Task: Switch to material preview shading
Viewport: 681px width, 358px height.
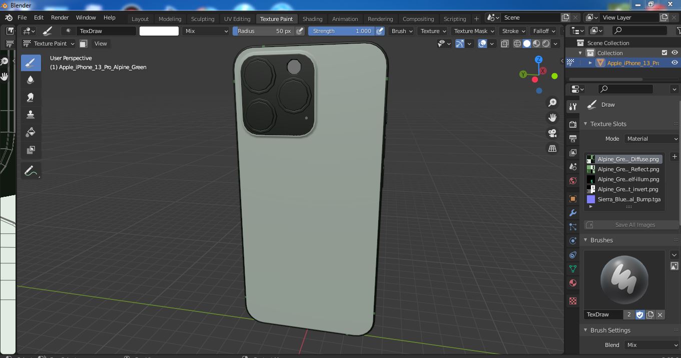Action: [x=536, y=44]
